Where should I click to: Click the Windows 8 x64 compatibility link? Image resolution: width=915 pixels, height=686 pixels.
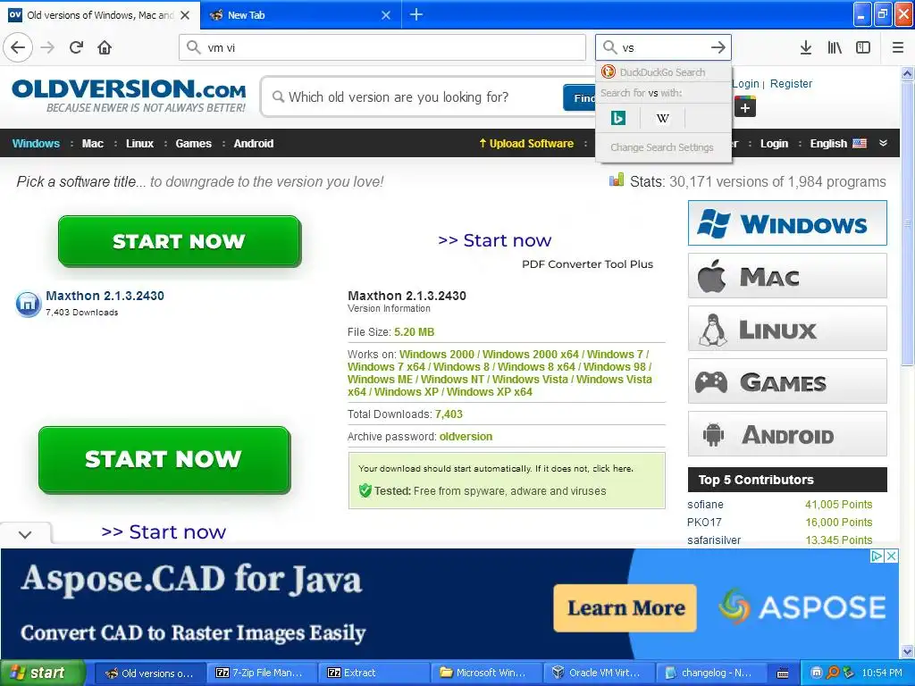[536, 367]
